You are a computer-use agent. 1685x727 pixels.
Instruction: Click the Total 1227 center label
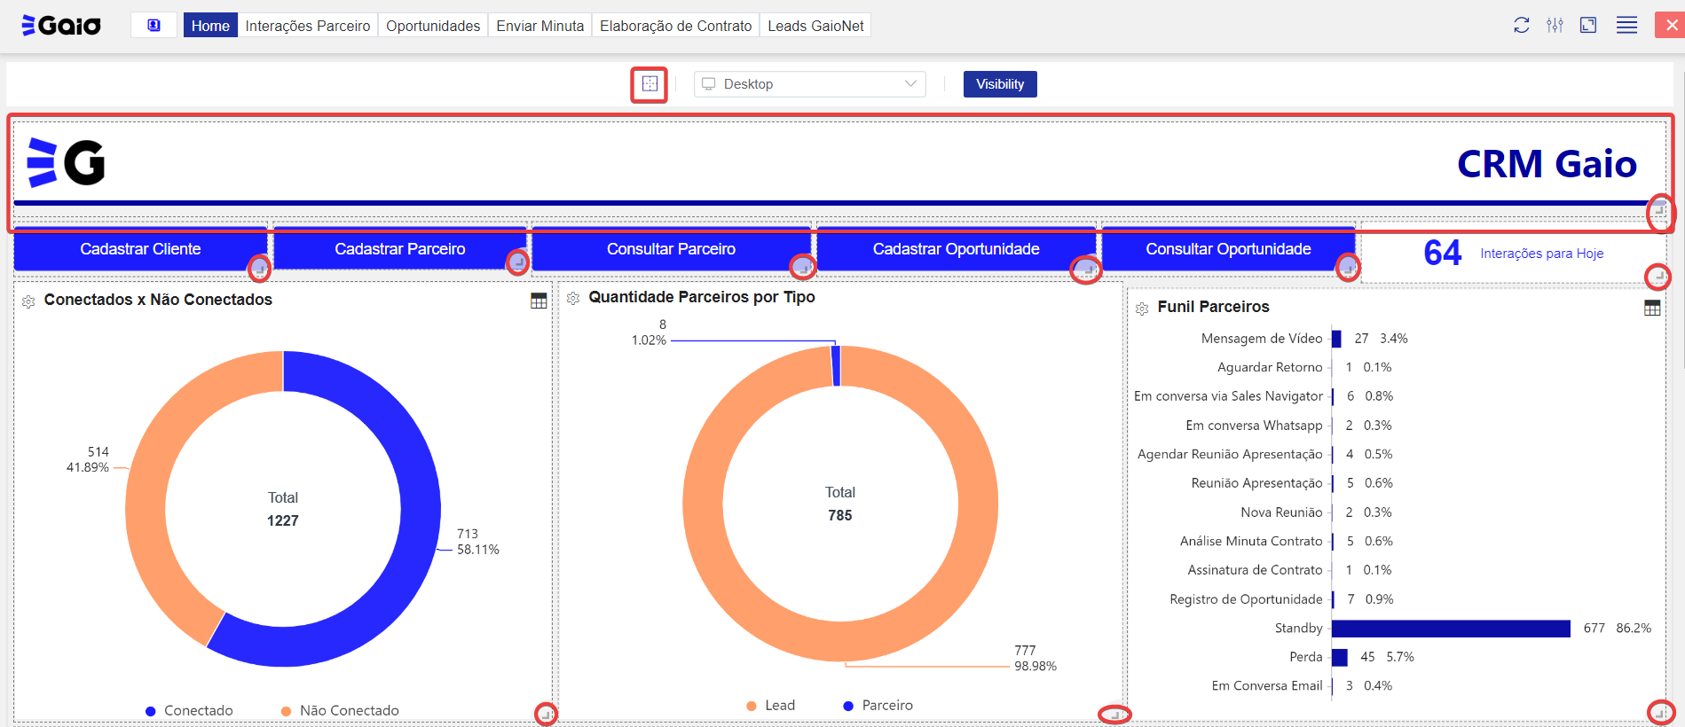click(x=283, y=509)
